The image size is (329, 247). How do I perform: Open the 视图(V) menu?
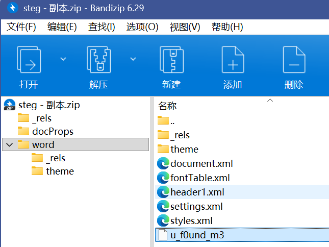pos(185,27)
